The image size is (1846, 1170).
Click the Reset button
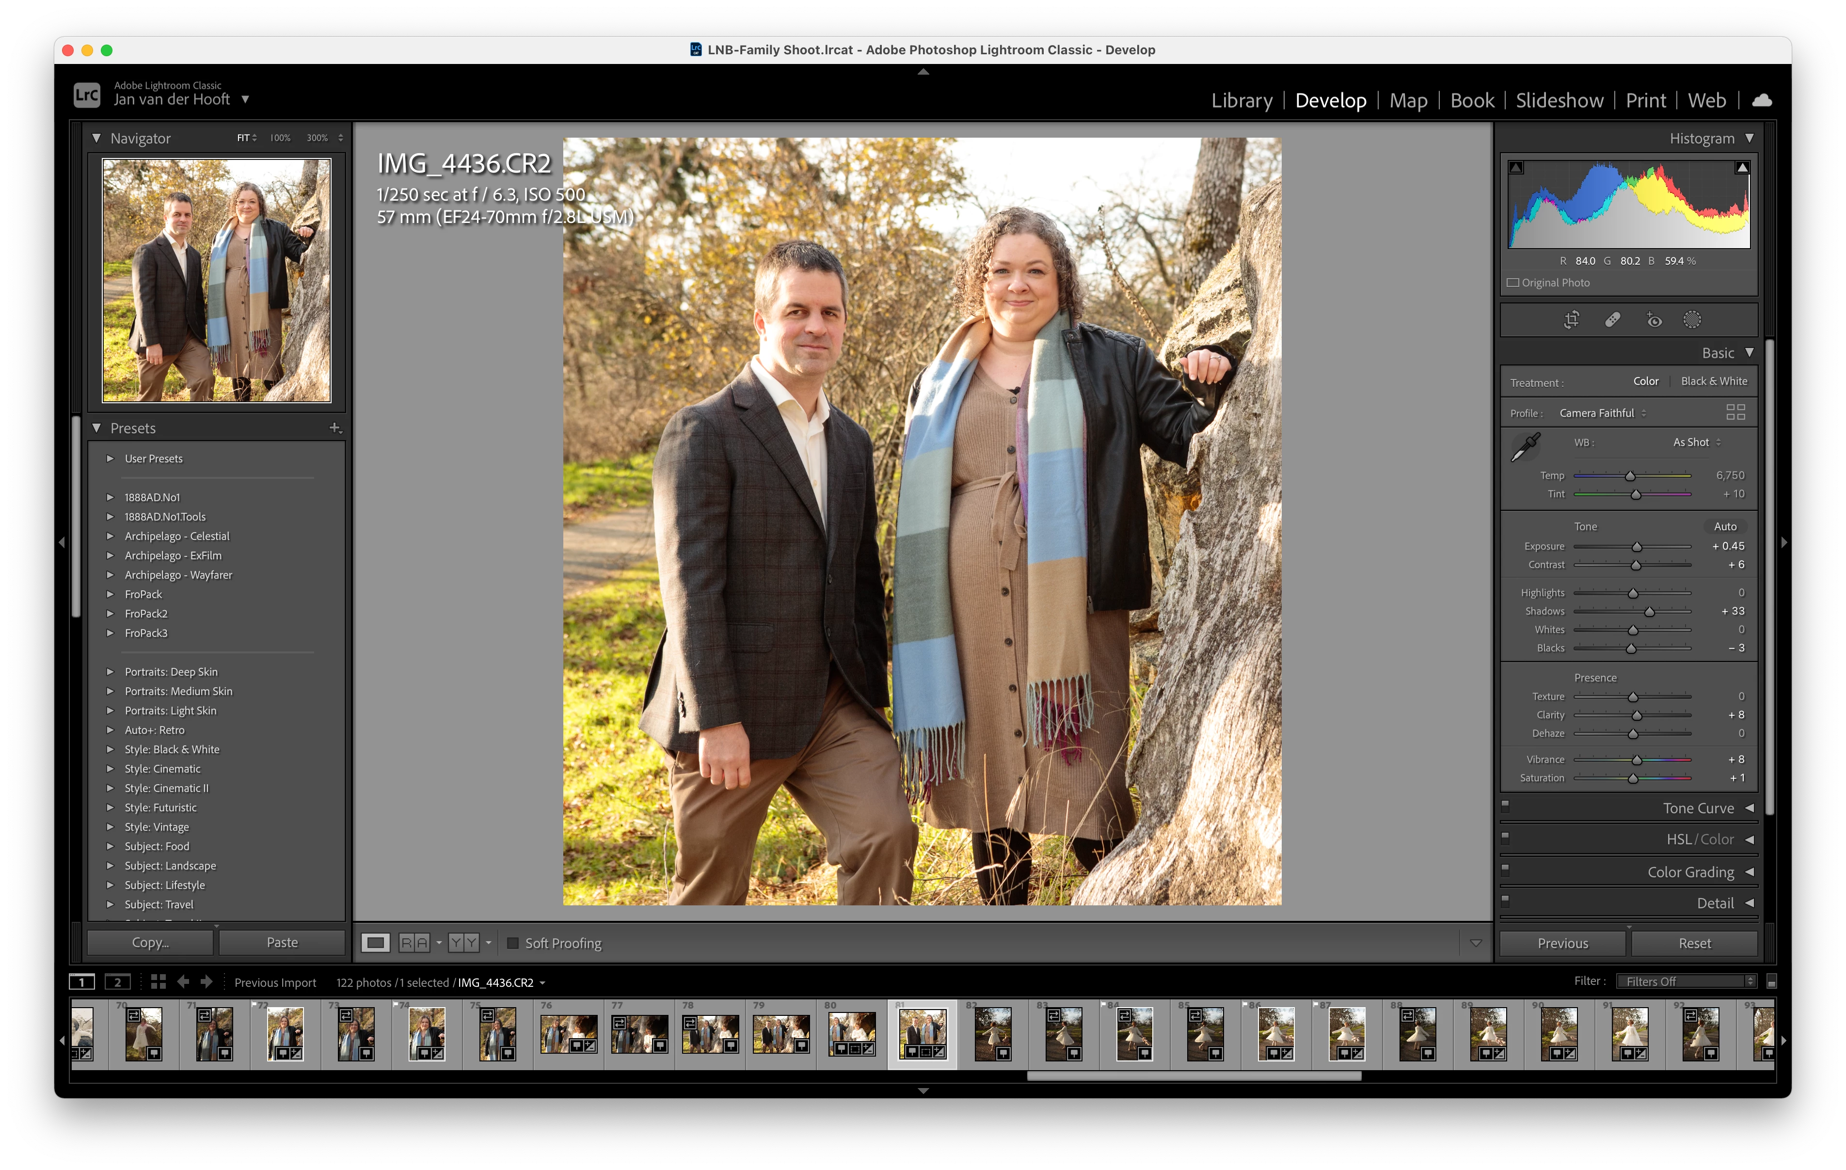1694,943
